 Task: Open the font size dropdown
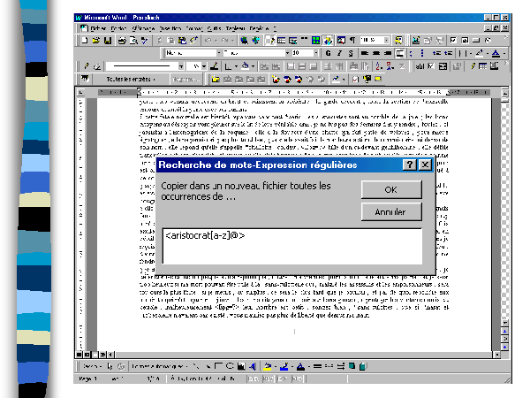[317, 53]
